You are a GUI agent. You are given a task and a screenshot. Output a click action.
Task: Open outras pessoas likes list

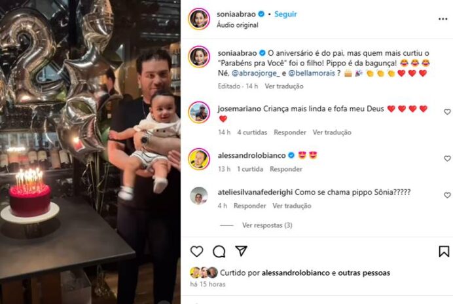tap(364, 273)
